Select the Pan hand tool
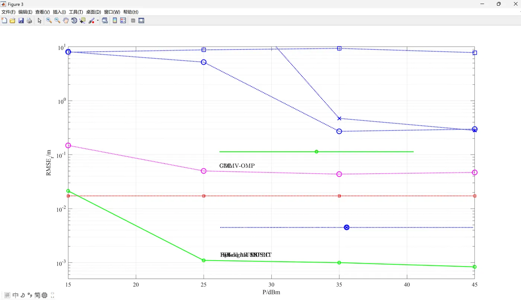 [65, 20]
